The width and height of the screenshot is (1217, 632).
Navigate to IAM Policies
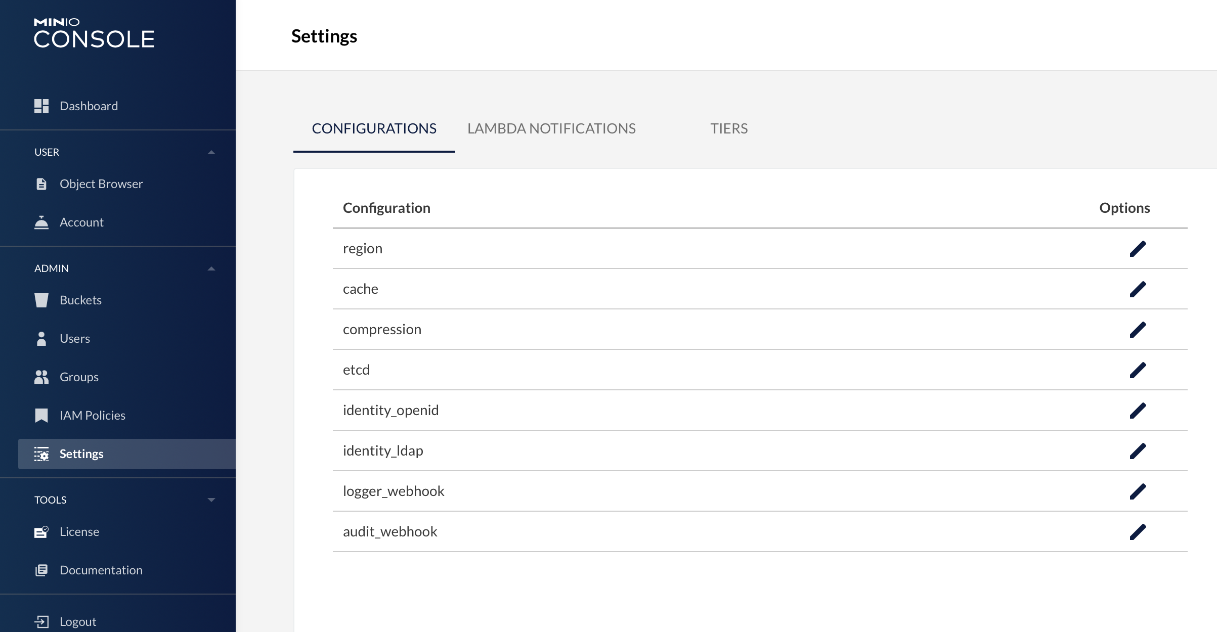point(92,416)
